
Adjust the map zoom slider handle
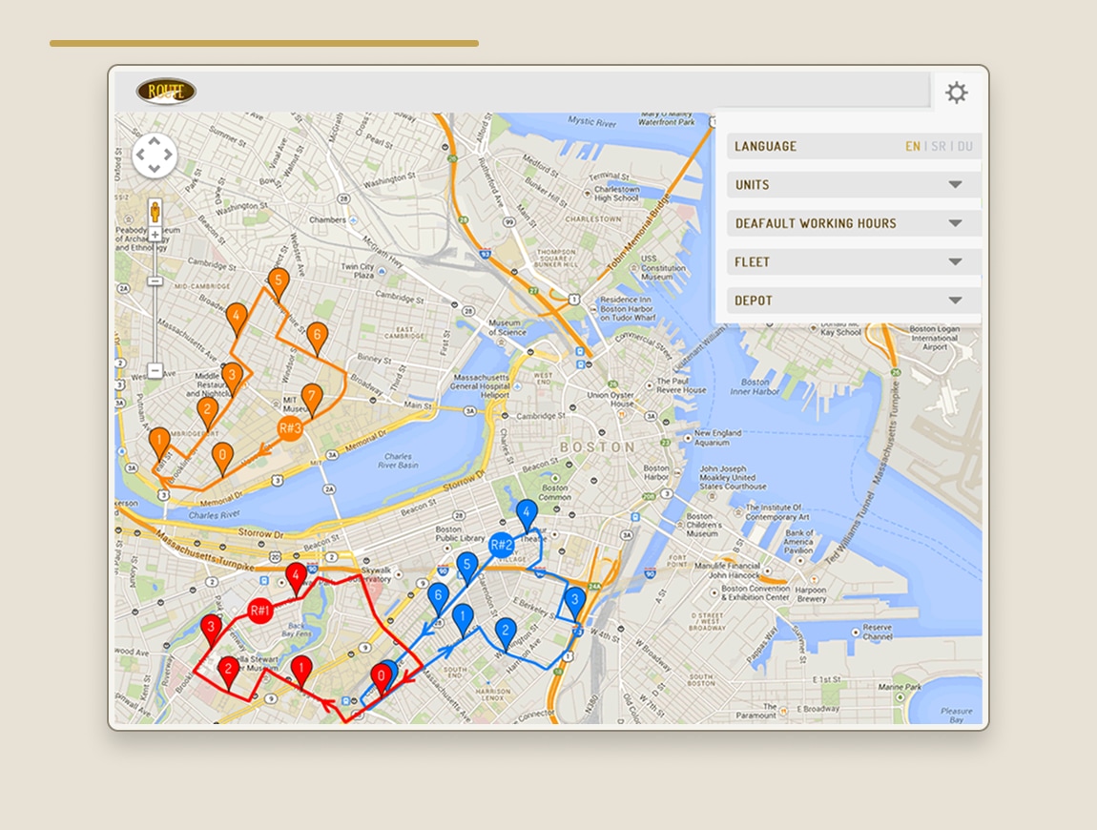click(155, 280)
